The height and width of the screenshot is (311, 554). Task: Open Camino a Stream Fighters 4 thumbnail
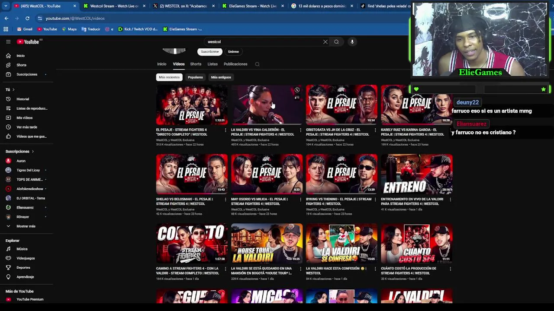coord(192,243)
